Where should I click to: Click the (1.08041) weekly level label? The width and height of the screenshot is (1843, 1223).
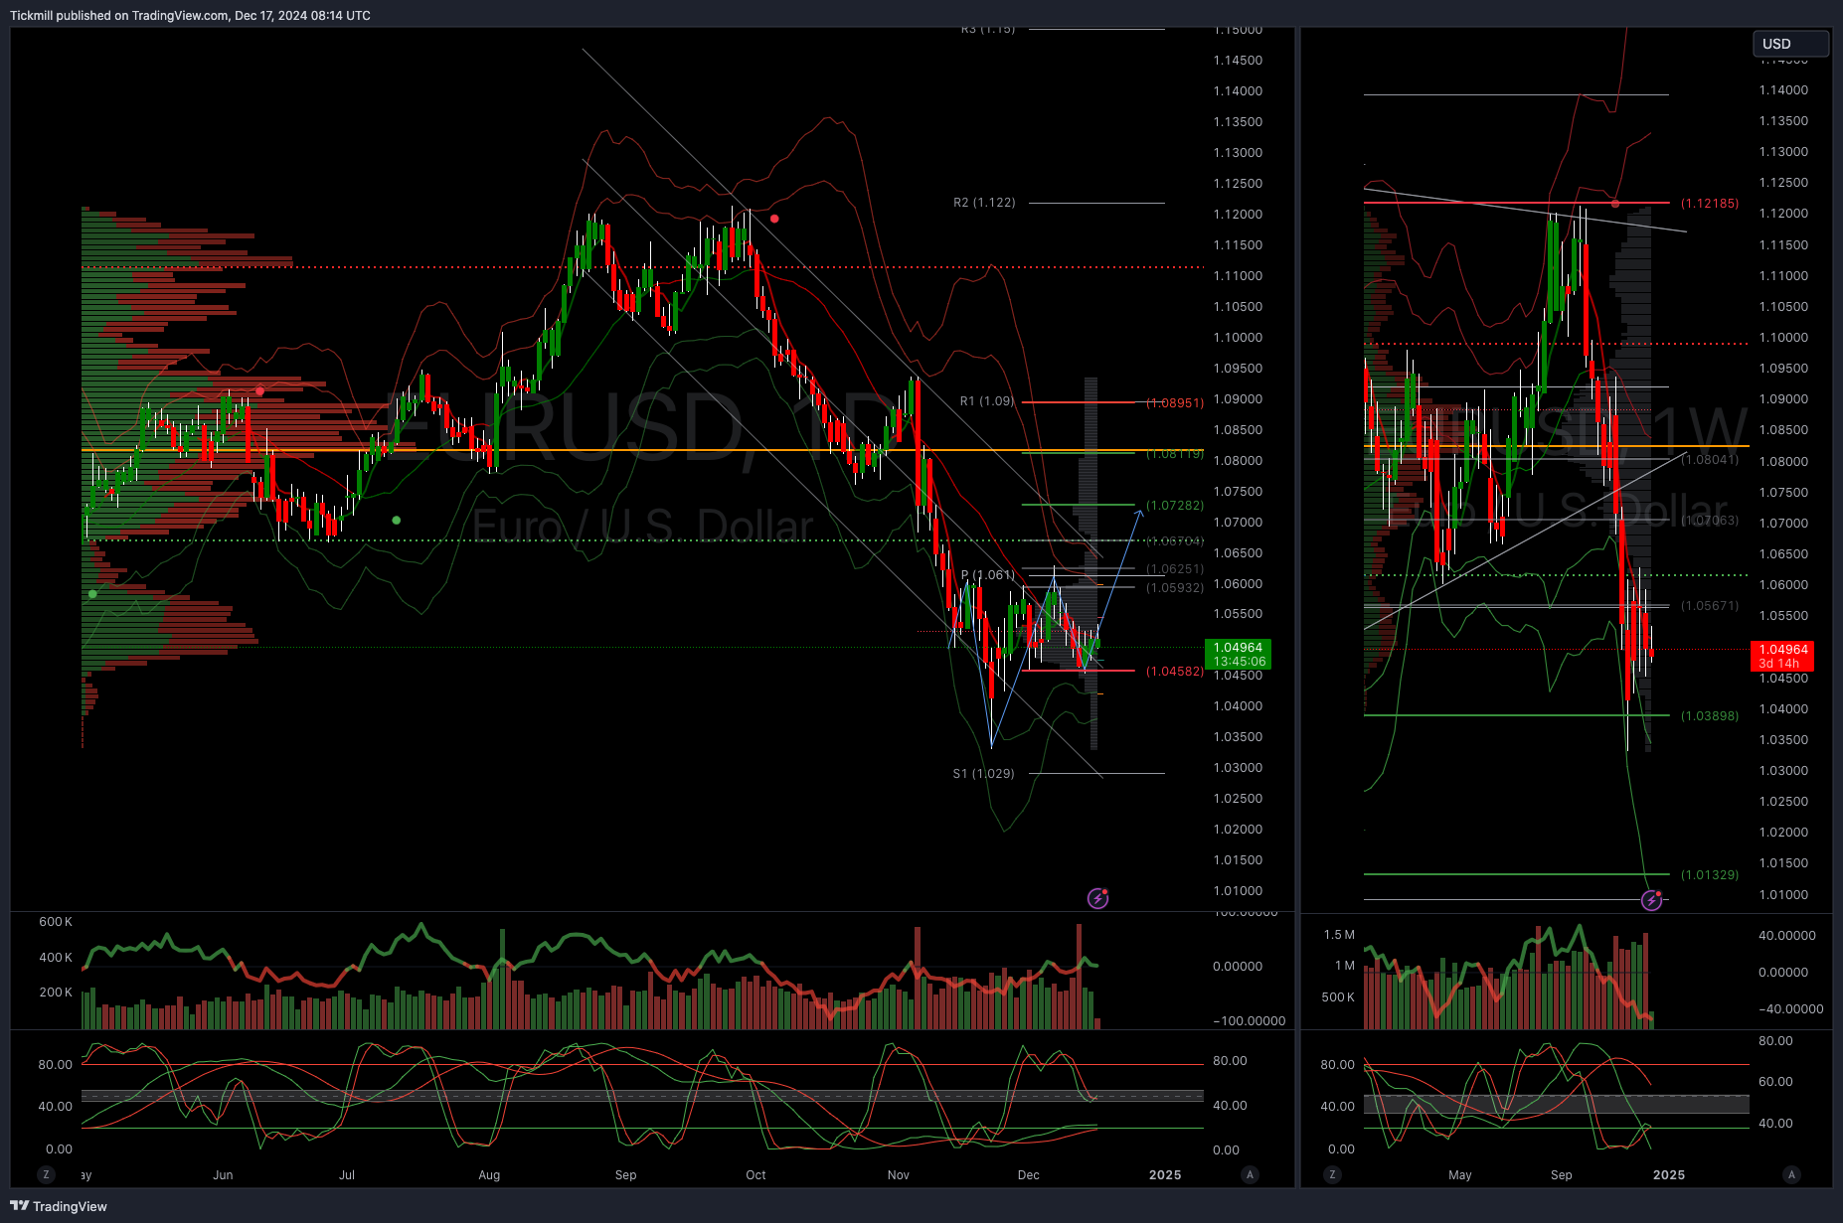(x=1710, y=460)
